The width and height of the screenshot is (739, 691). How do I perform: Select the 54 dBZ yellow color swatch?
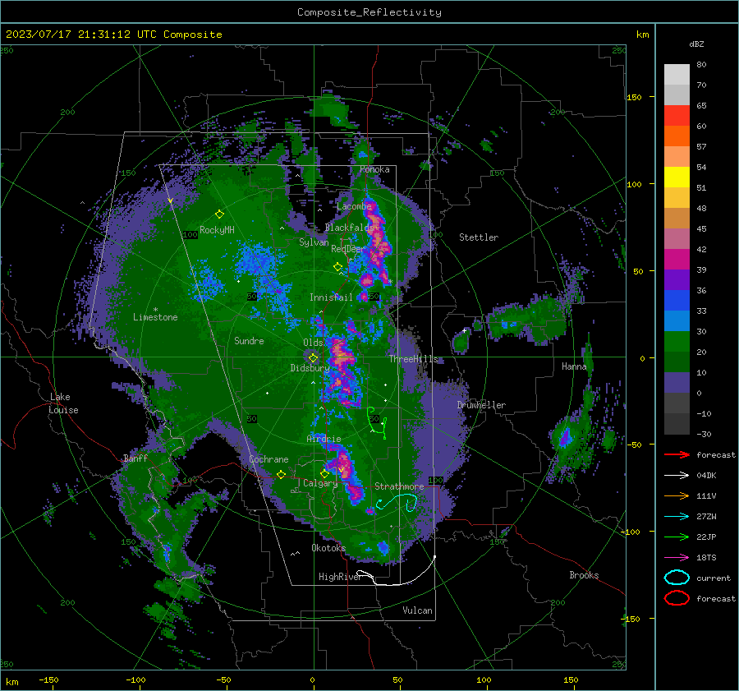click(677, 177)
